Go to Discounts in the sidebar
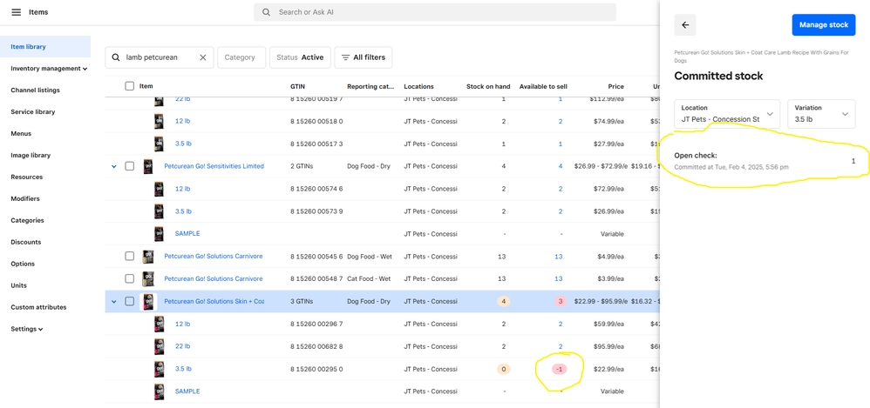This screenshot has height=408, width=870. coord(26,243)
